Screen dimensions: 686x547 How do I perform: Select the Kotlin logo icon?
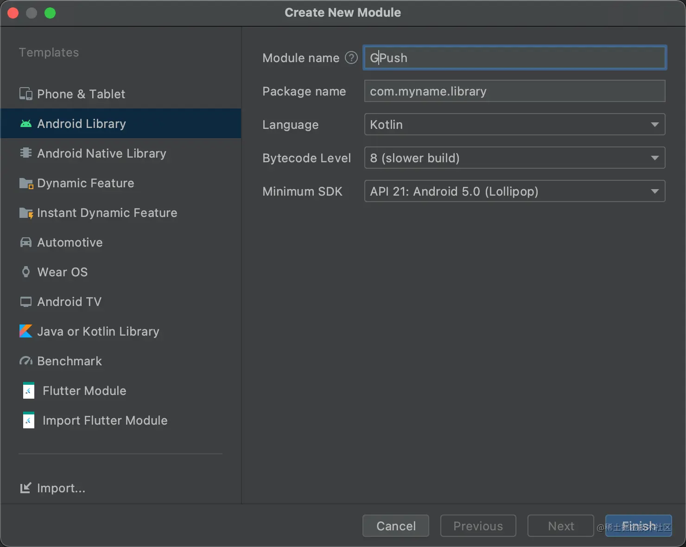26,331
